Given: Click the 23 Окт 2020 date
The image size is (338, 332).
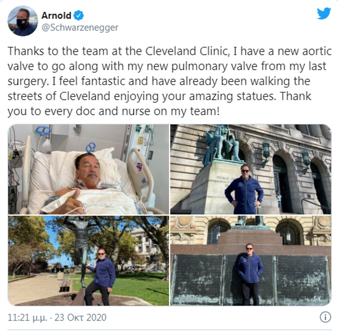Looking at the screenshot, I should pyautogui.click(x=81, y=317).
